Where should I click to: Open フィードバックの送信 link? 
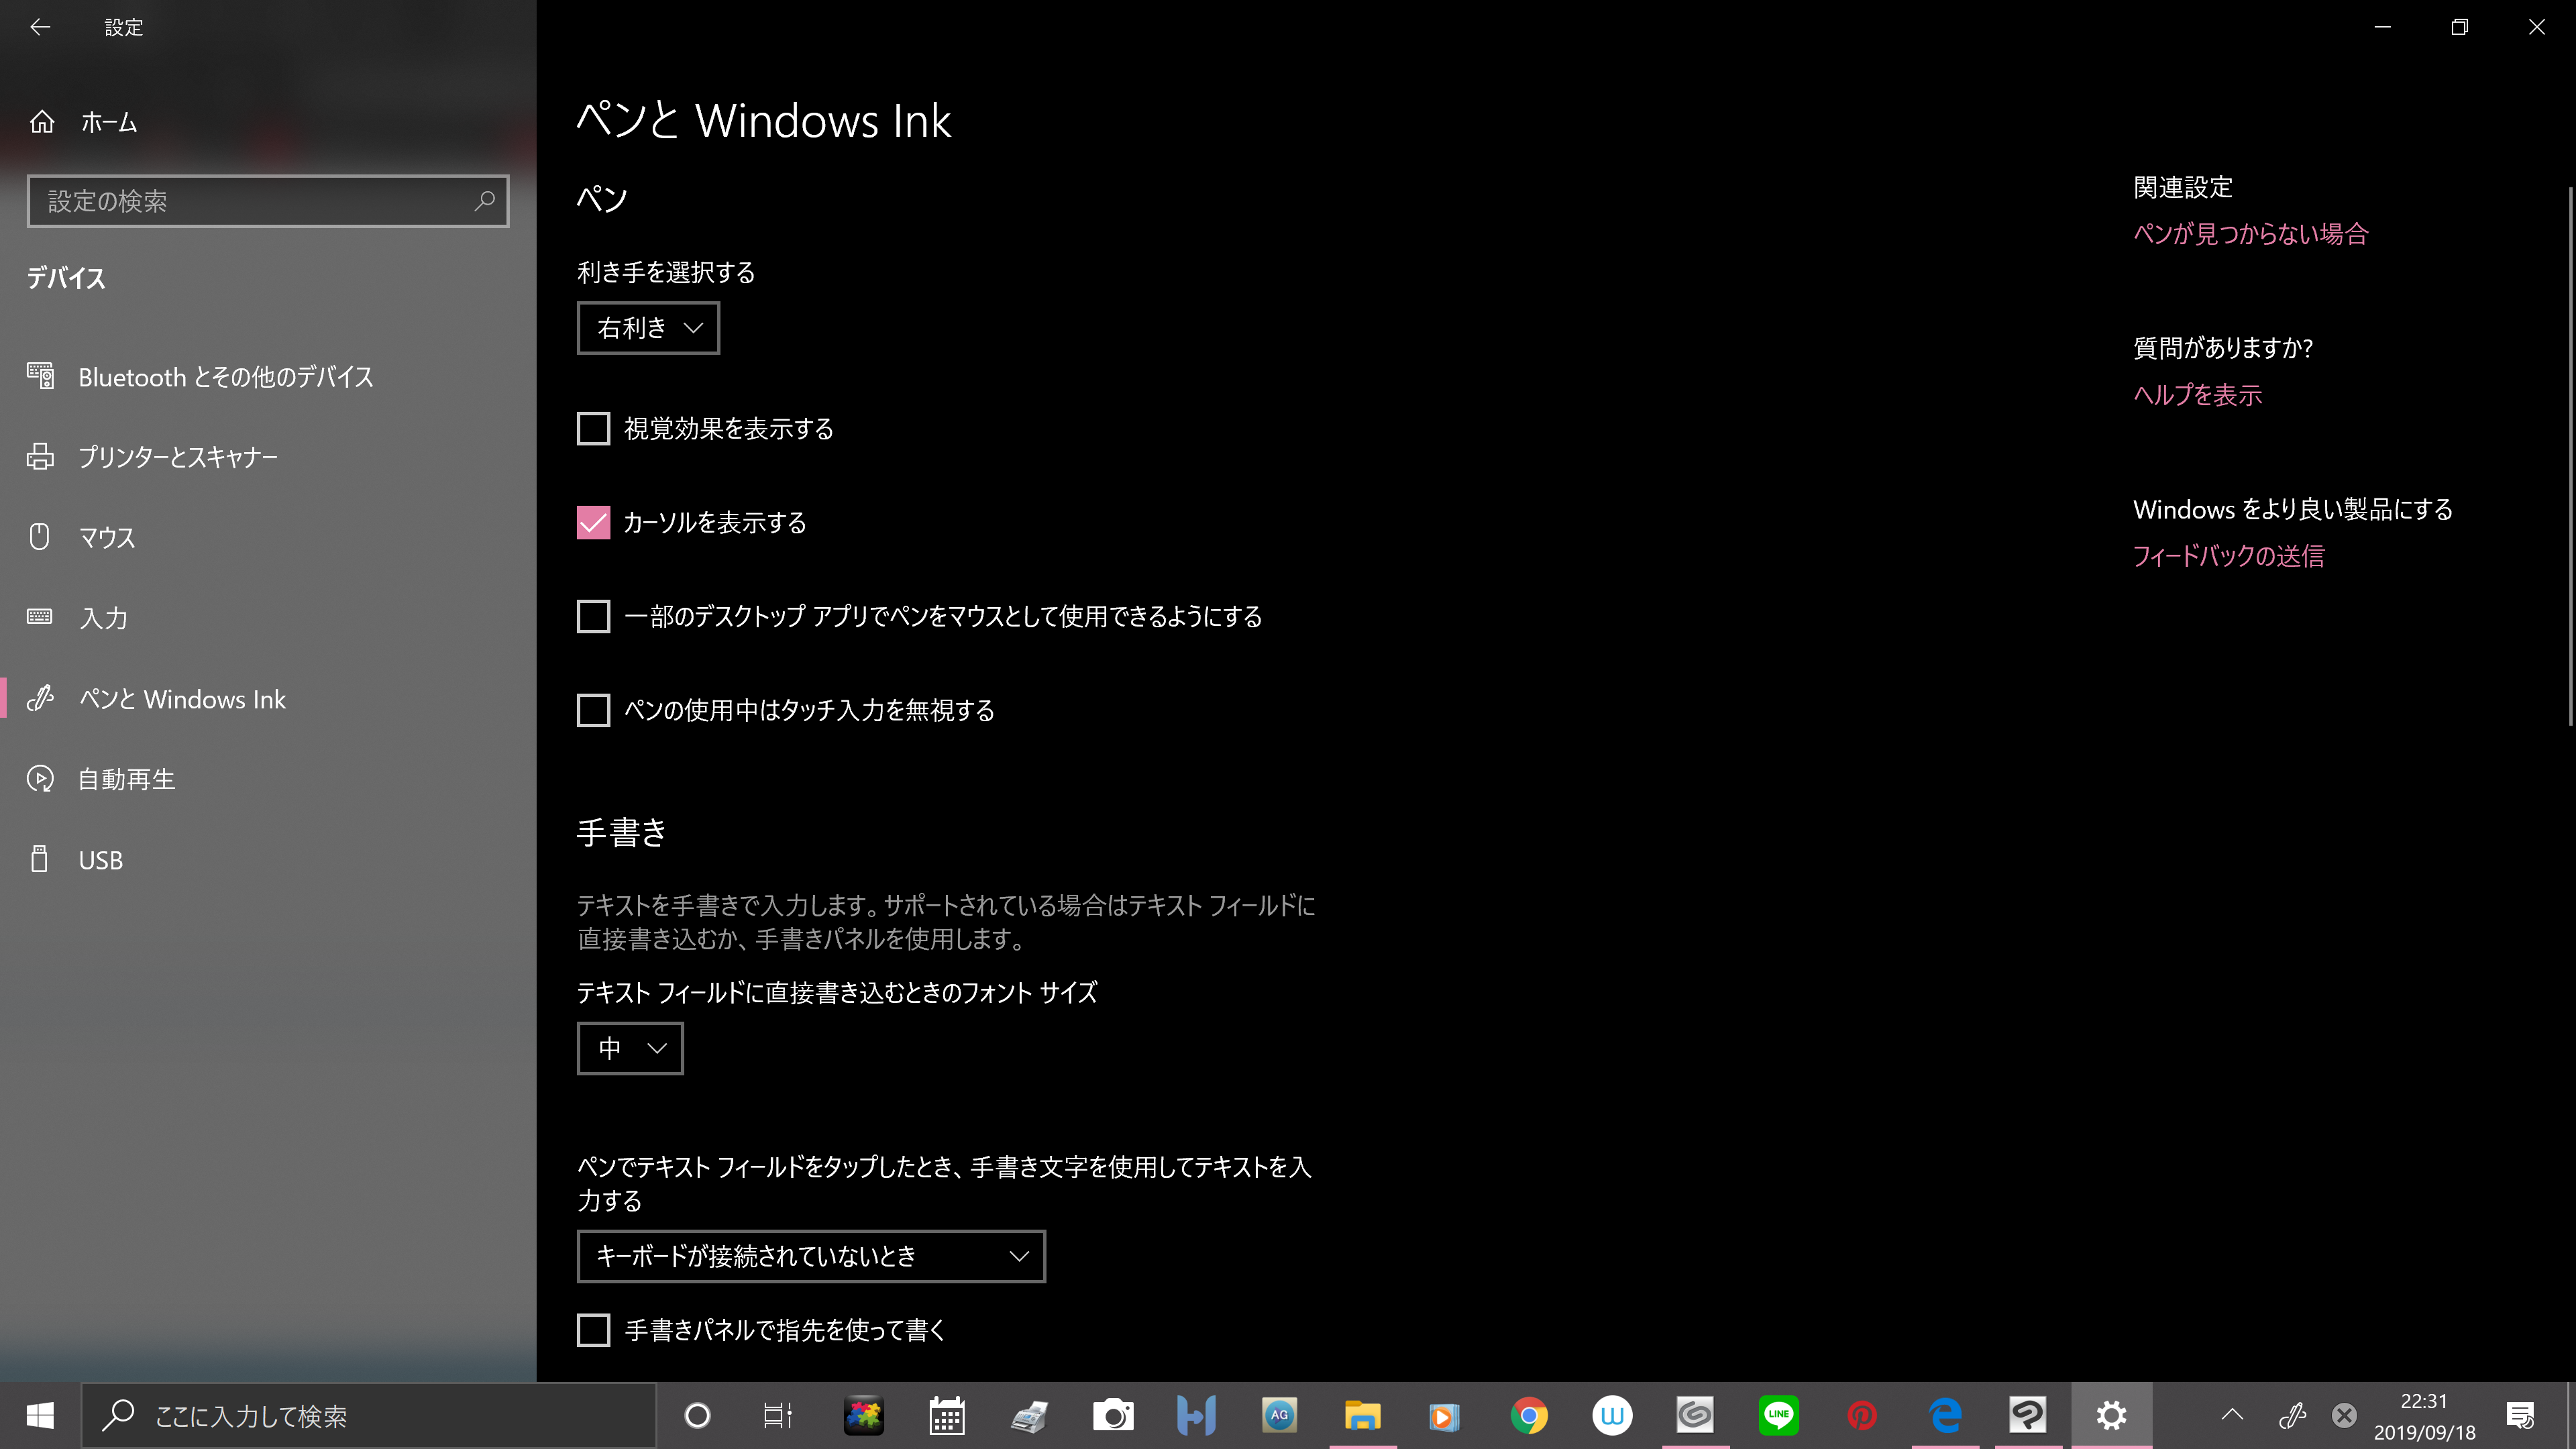(x=2228, y=556)
